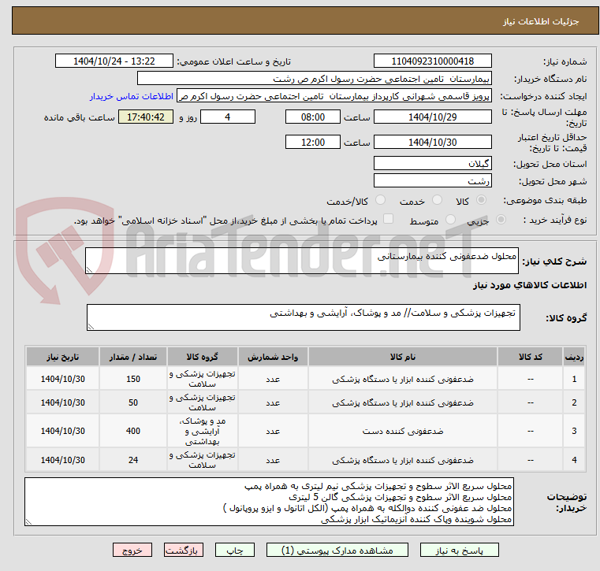Click the 08:00 deadline time field
Viewport: 600px width, 571px height.
(313, 117)
